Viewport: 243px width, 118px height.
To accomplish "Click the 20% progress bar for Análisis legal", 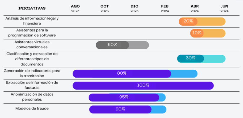I will [202, 22].
